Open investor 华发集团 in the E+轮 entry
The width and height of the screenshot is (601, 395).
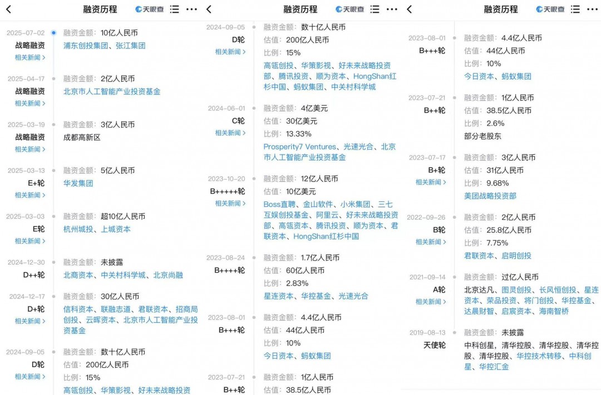78,183
